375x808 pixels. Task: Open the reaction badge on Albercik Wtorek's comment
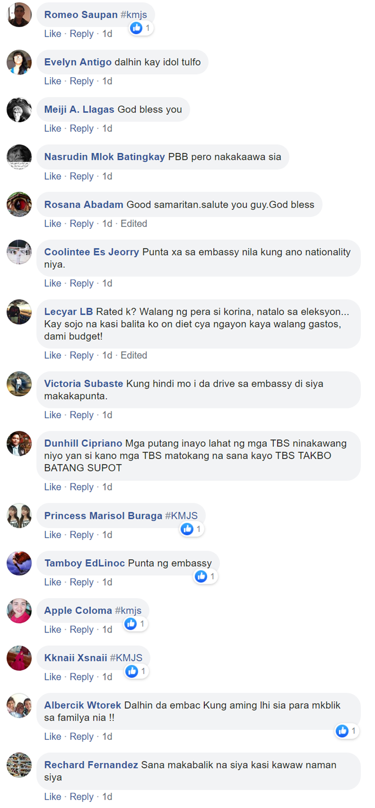pos(347,731)
